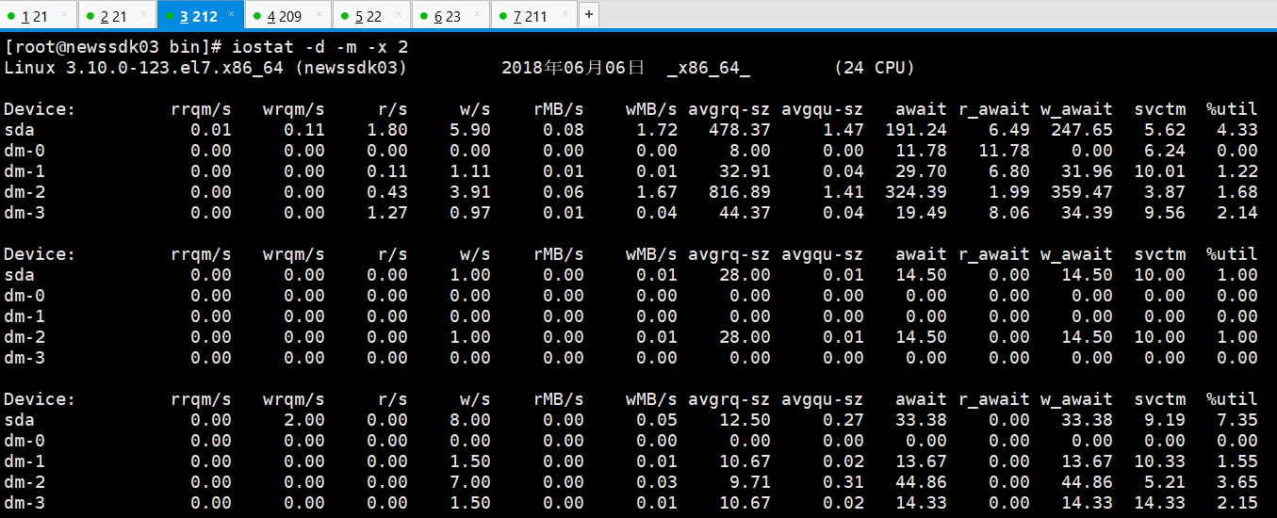Screen dimensions: 1277x518
Task: Close the active "3 212" tab
Action: 231,15
